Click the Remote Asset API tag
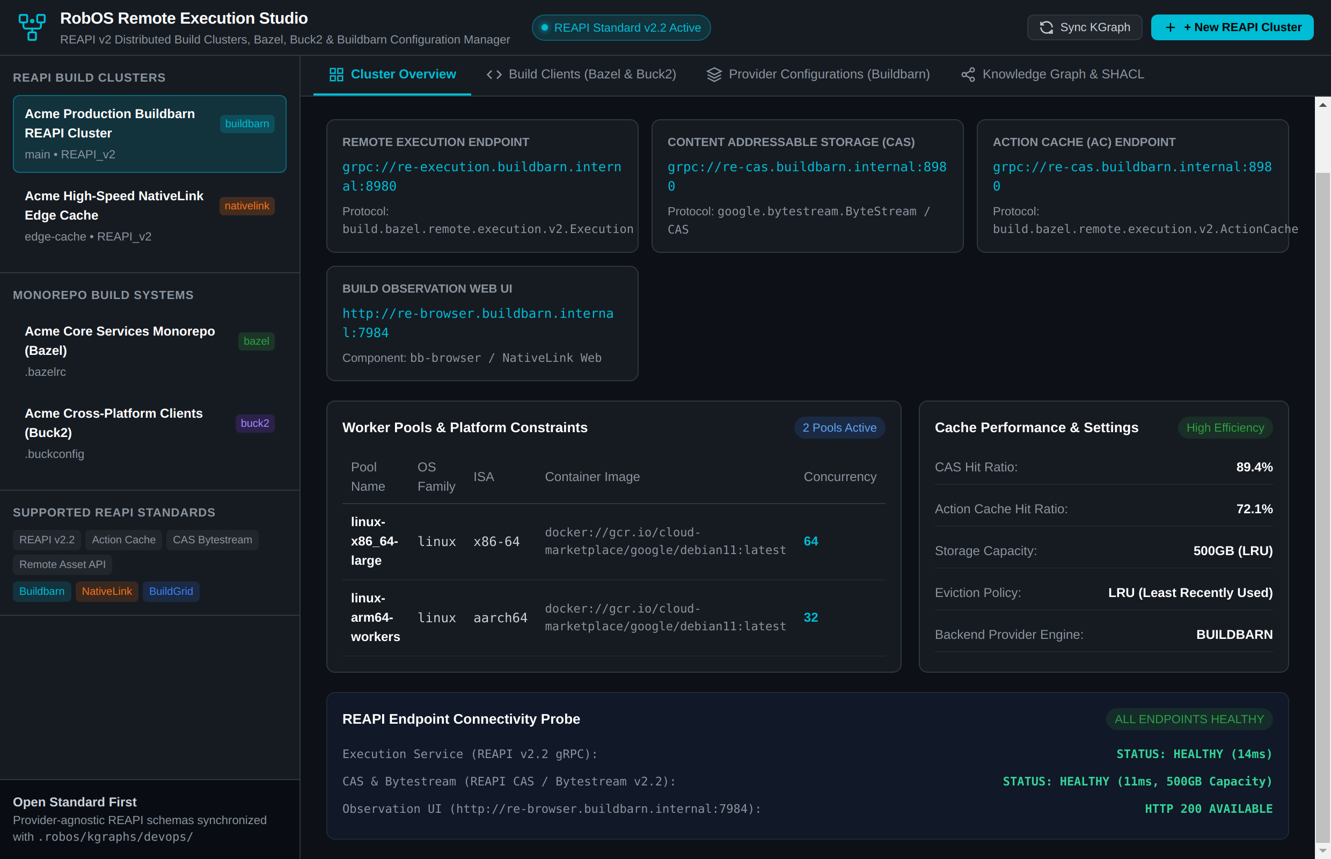 click(62, 564)
